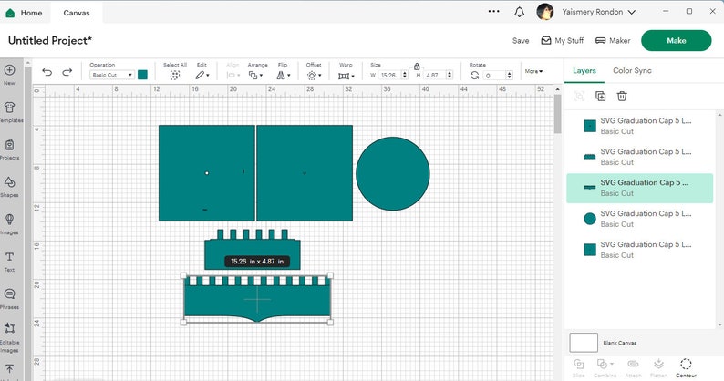Click the Save button
Screen dimensions: 724x381
pos(521,41)
